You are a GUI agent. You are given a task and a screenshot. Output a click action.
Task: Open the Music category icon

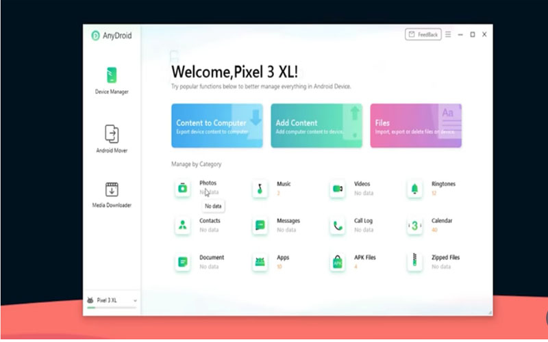[x=260, y=189]
